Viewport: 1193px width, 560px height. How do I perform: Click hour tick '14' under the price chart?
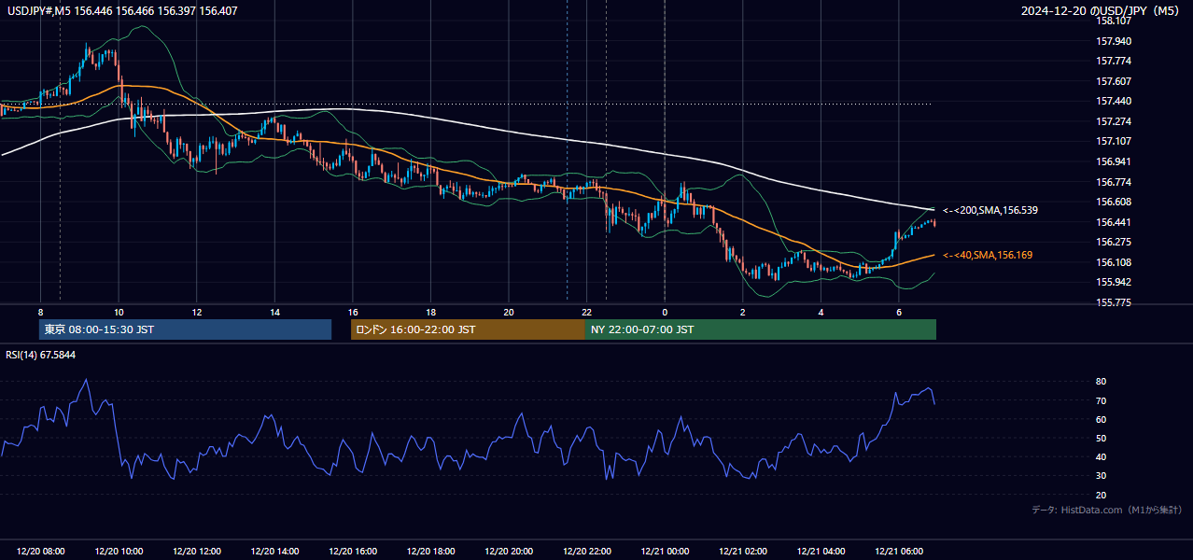[x=274, y=312]
